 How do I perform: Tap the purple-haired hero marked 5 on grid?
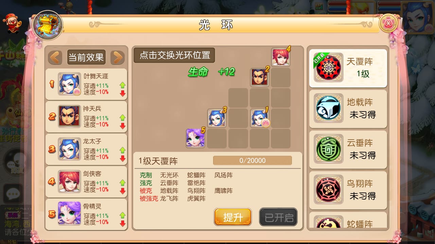[x=195, y=138]
